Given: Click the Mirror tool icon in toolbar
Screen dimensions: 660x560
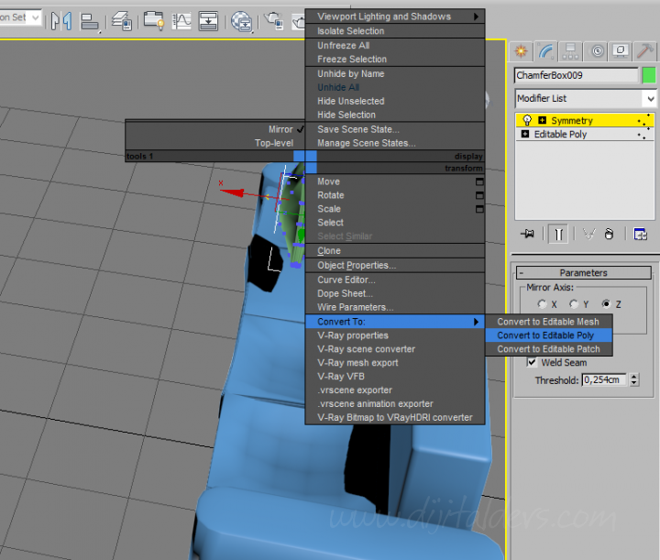Looking at the screenshot, I should (x=61, y=20).
